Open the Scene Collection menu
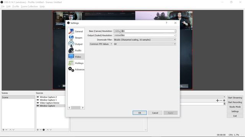Viewport: 245px width, 137px height. point(29,6)
